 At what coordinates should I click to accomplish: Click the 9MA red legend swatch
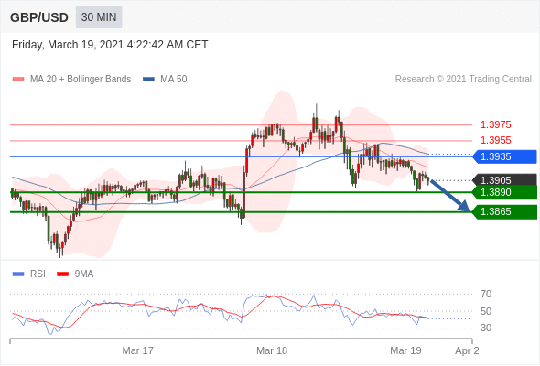pos(62,274)
